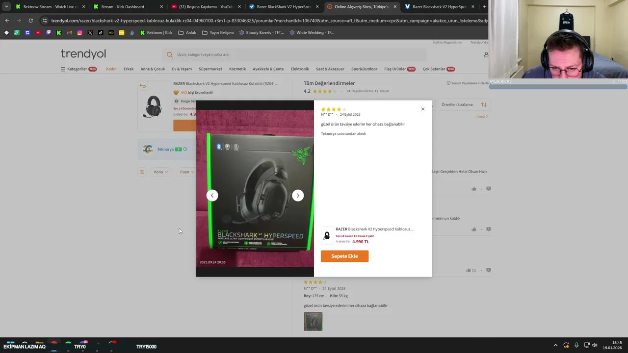The width and height of the screenshot is (628, 353).
Task: Switch to Boşuna Kaydırma YouTube tab
Action: point(206,7)
